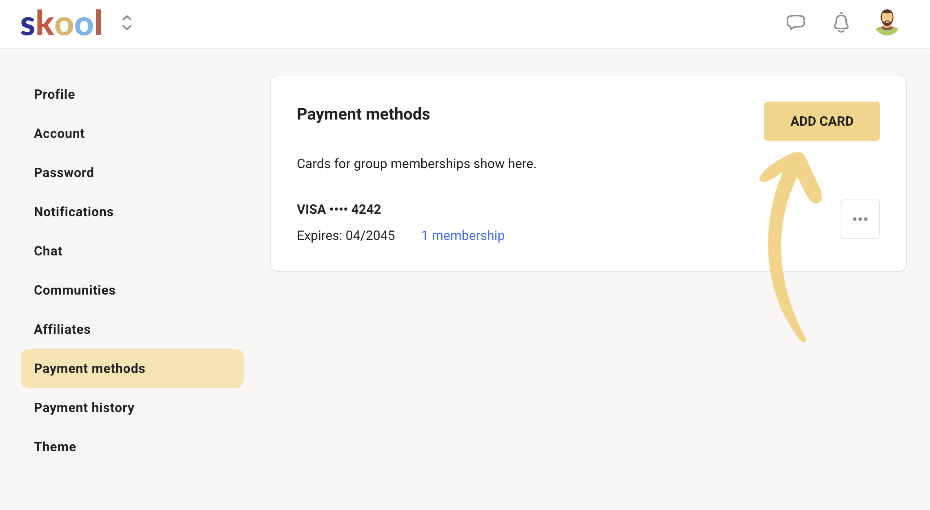This screenshot has width=930, height=510.
Task: Click the 'Expires: 04/2045' text
Action: point(346,235)
